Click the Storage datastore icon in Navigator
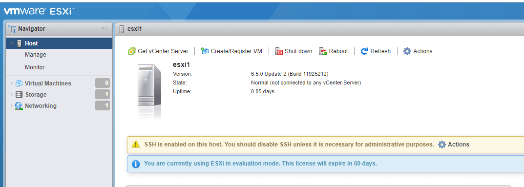524x187 pixels. tap(19, 95)
